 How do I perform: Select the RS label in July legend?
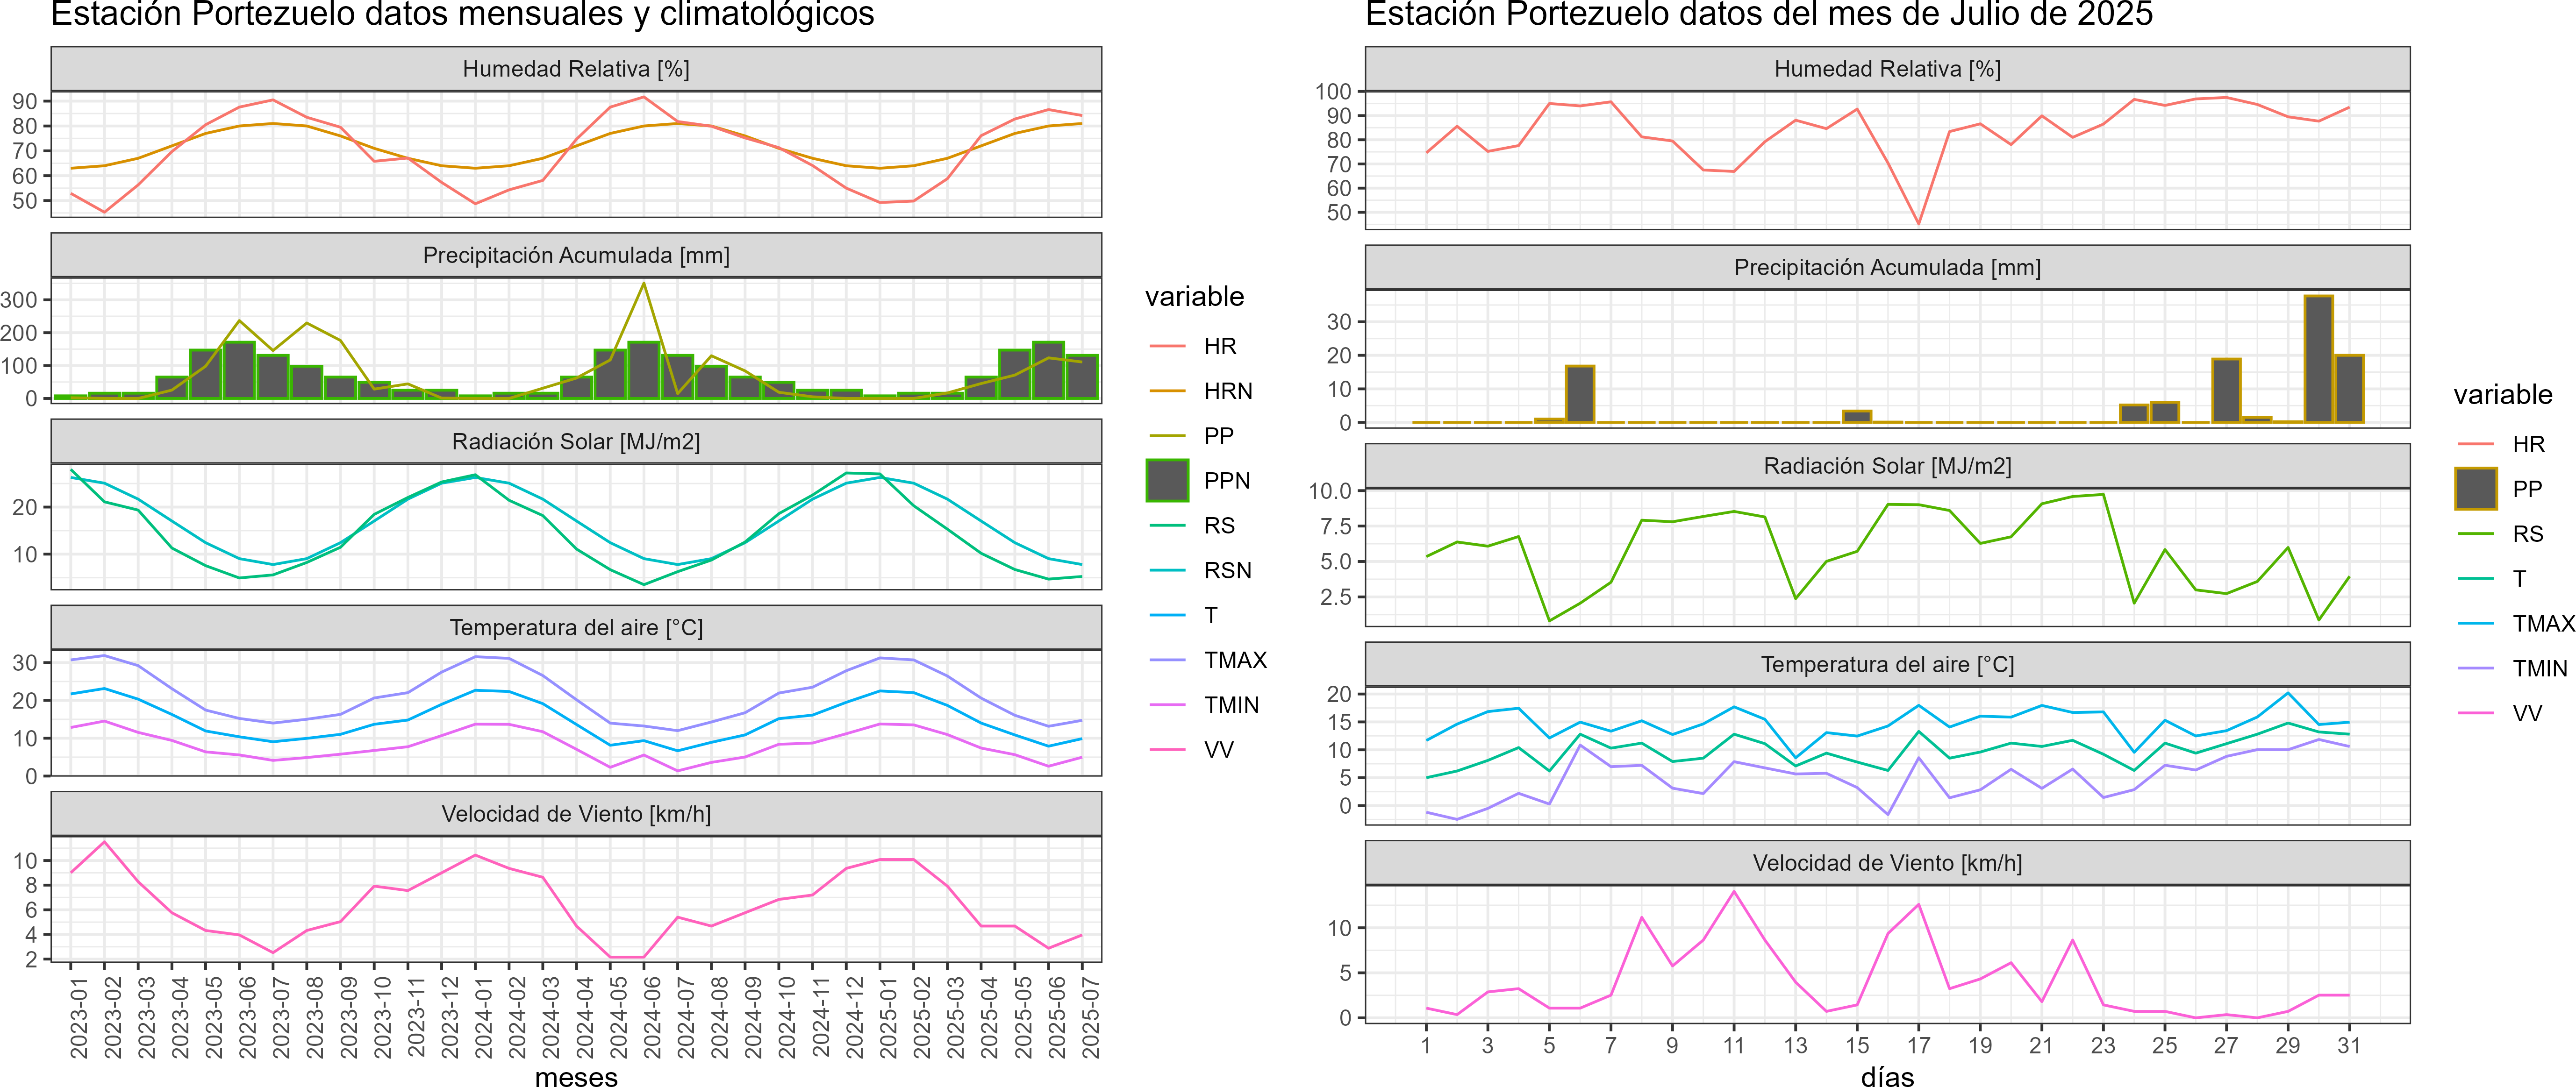[2528, 534]
